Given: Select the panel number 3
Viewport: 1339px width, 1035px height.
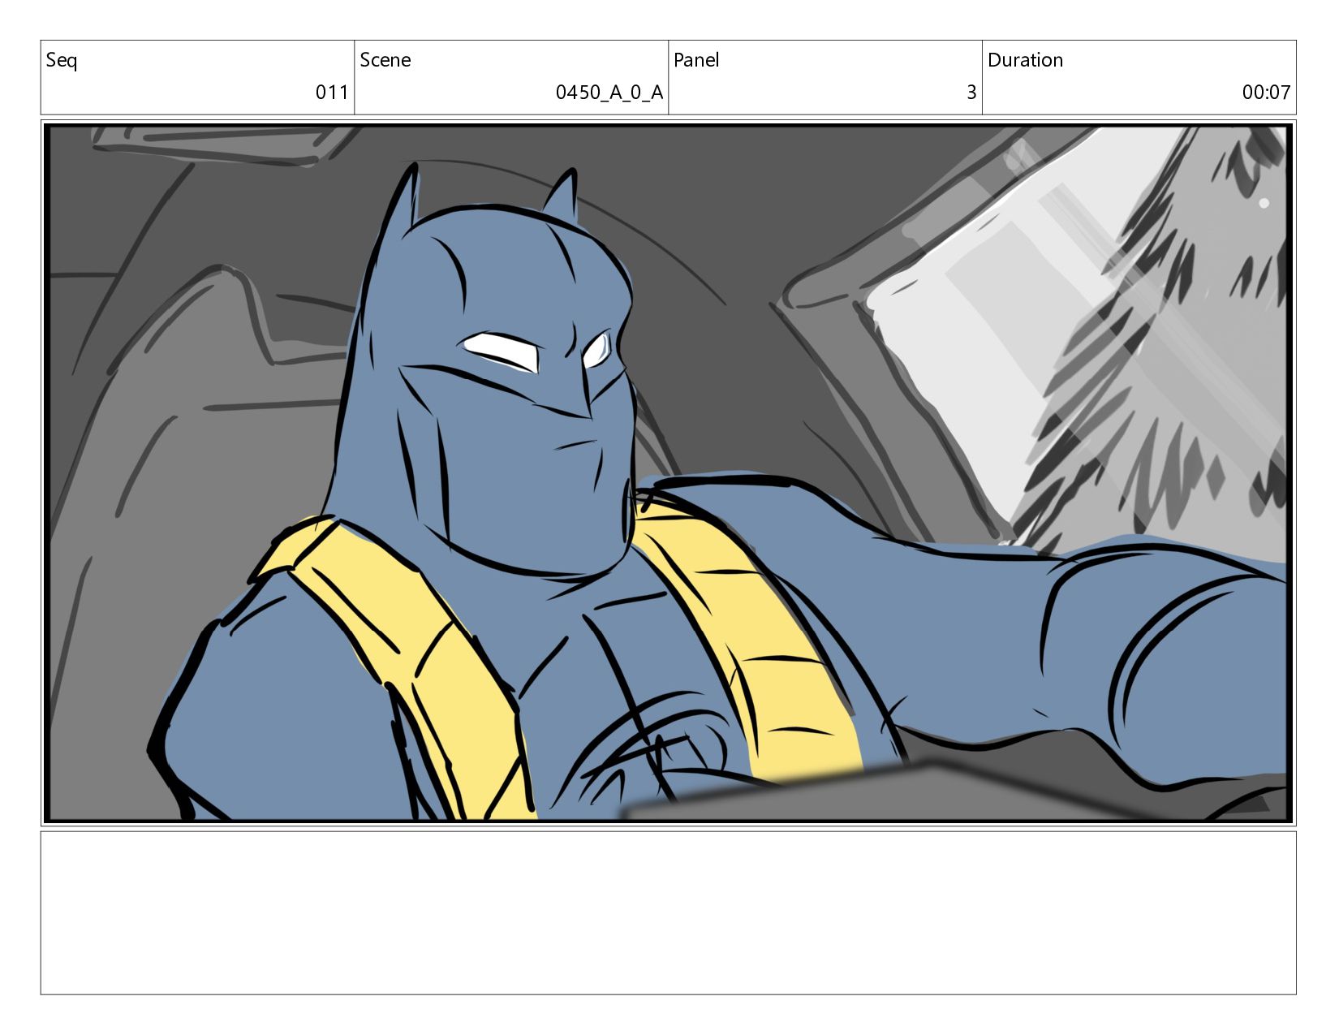Looking at the screenshot, I should [x=971, y=93].
